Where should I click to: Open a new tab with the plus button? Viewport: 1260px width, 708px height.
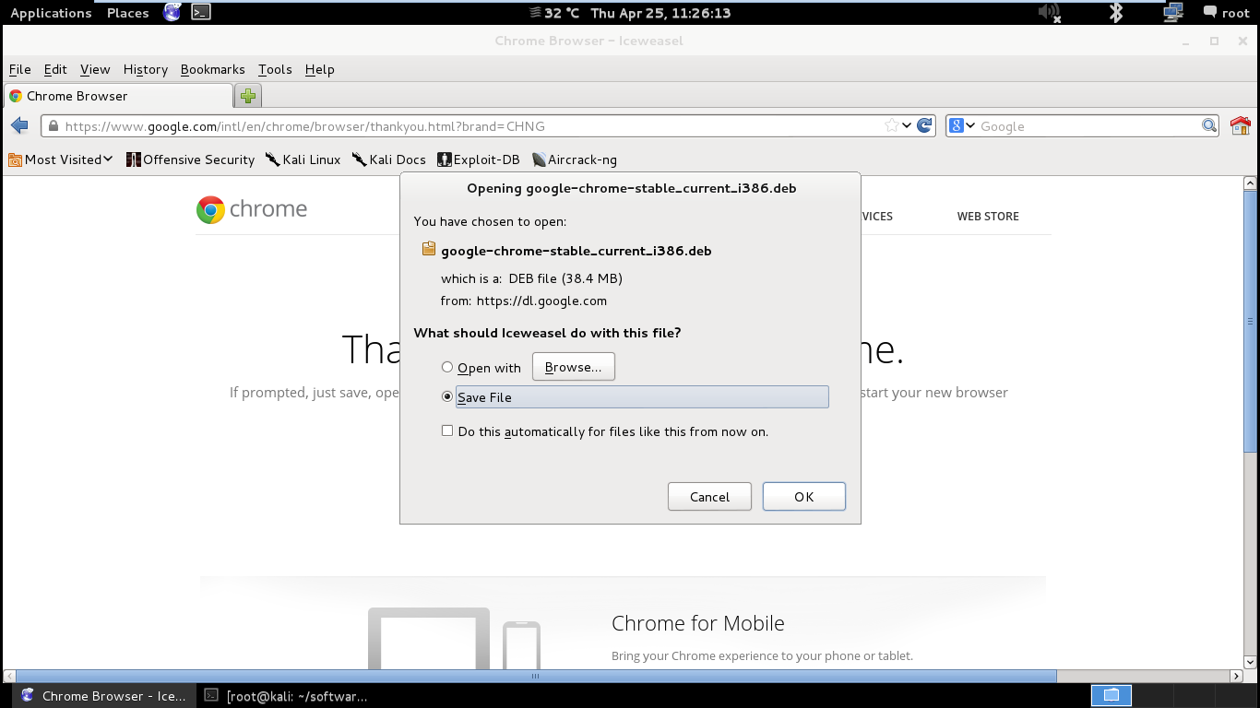(x=248, y=95)
